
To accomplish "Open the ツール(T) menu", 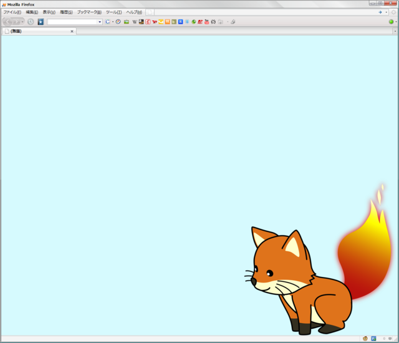I will [113, 12].
